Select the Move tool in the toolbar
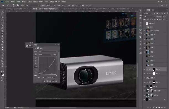The height and width of the screenshot is (109, 169). pos(2,12)
